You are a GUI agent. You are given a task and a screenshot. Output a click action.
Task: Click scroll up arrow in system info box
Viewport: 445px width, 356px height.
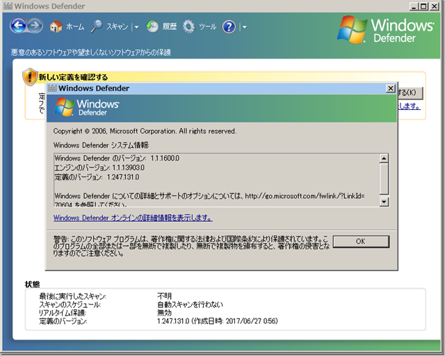coord(384,158)
